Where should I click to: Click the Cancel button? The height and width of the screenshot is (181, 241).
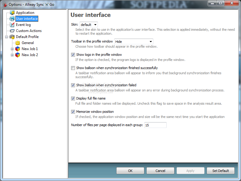pos(160,171)
